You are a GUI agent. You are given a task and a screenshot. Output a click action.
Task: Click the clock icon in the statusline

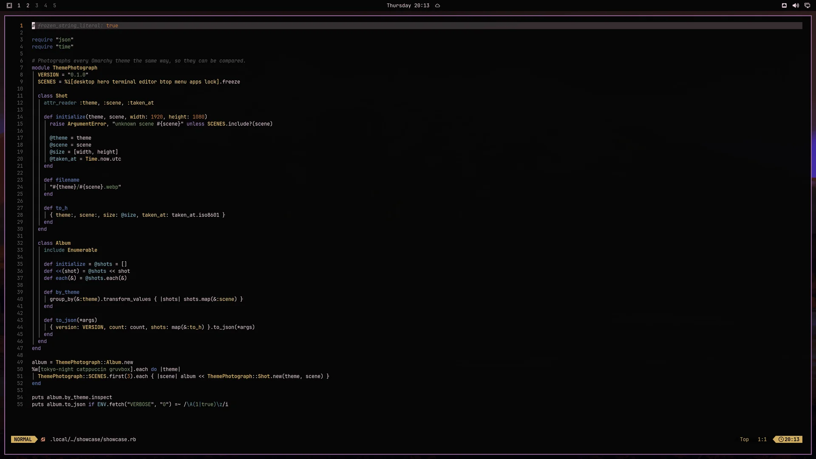[781, 439]
